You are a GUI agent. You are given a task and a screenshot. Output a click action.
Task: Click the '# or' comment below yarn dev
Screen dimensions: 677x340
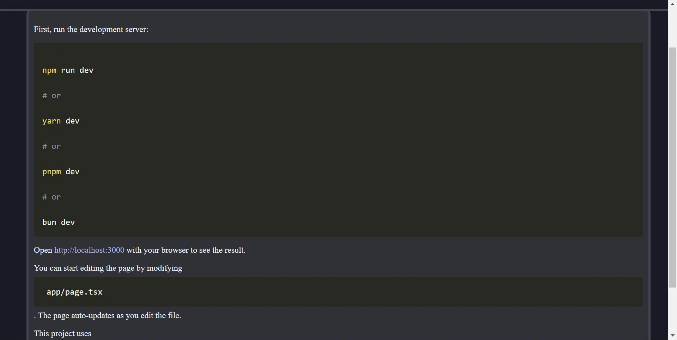coord(51,146)
